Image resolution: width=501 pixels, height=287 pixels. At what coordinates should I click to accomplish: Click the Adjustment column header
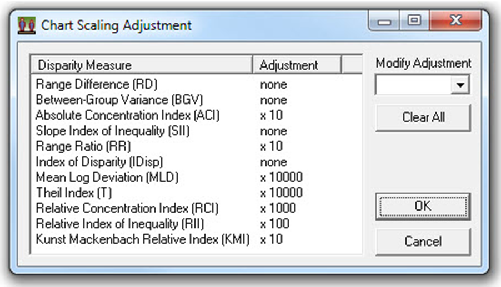point(297,65)
